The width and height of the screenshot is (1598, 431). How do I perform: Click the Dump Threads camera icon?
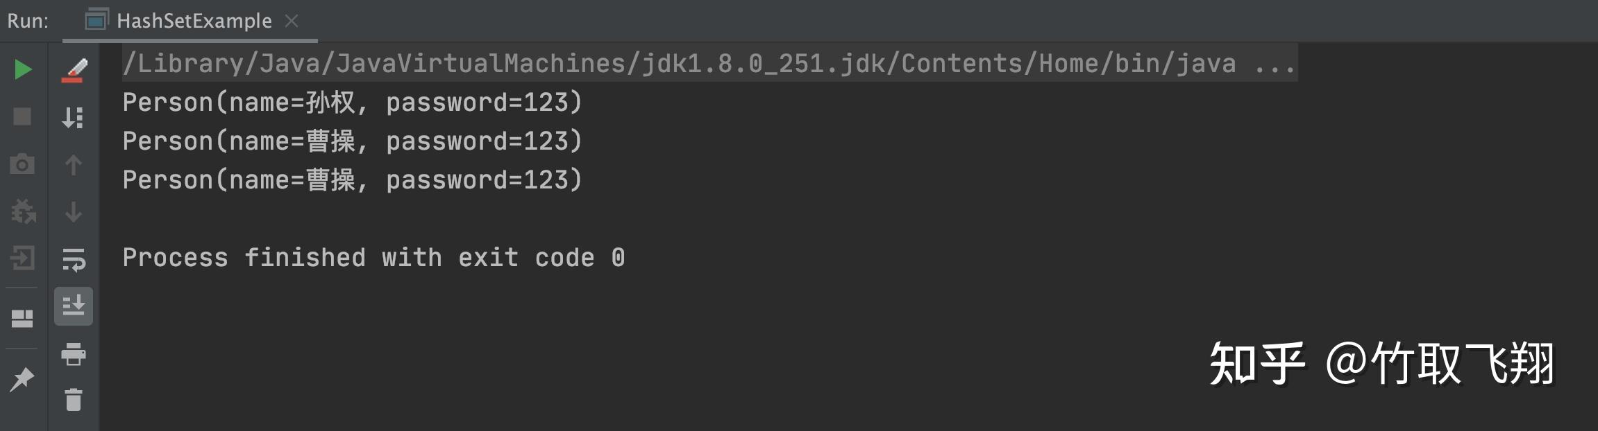pos(23,164)
